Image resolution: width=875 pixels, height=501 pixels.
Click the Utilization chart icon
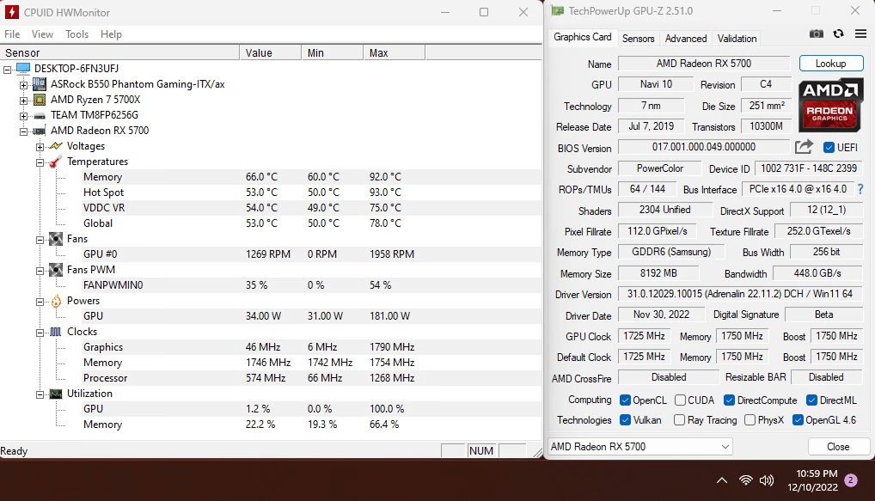[x=56, y=394]
